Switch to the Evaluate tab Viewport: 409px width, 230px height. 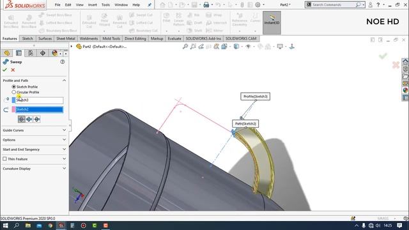point(174,38)
